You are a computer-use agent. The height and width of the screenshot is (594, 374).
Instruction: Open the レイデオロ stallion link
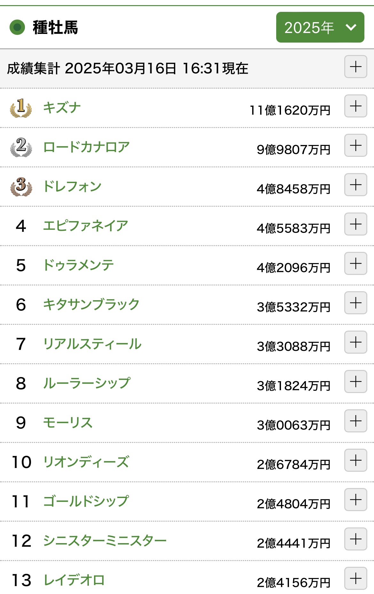(x=74, y=580)
